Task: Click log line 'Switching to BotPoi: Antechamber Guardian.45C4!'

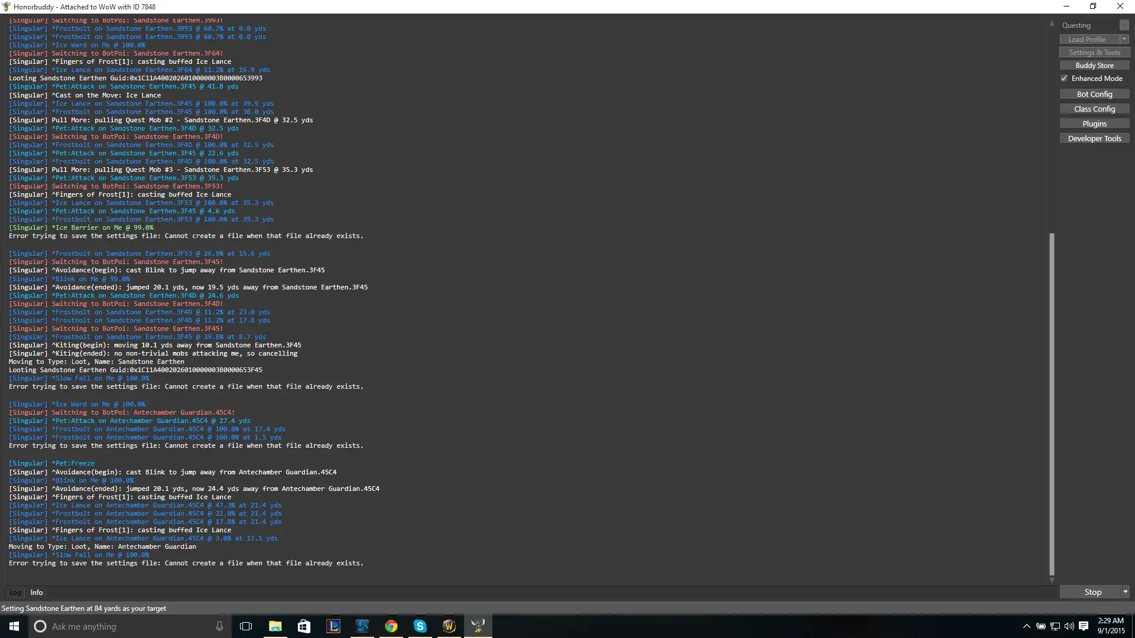Action: click(x=122, y=412)
